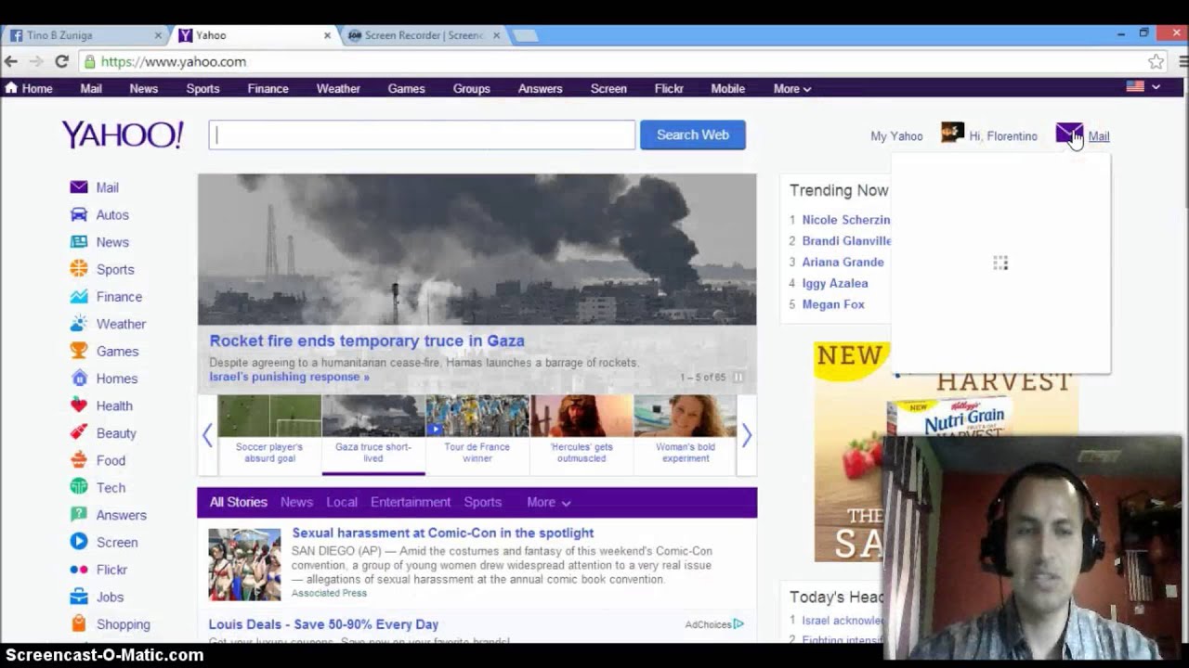Click the Search Web button
1189x668 pixels.
click(x=693, y=135)
